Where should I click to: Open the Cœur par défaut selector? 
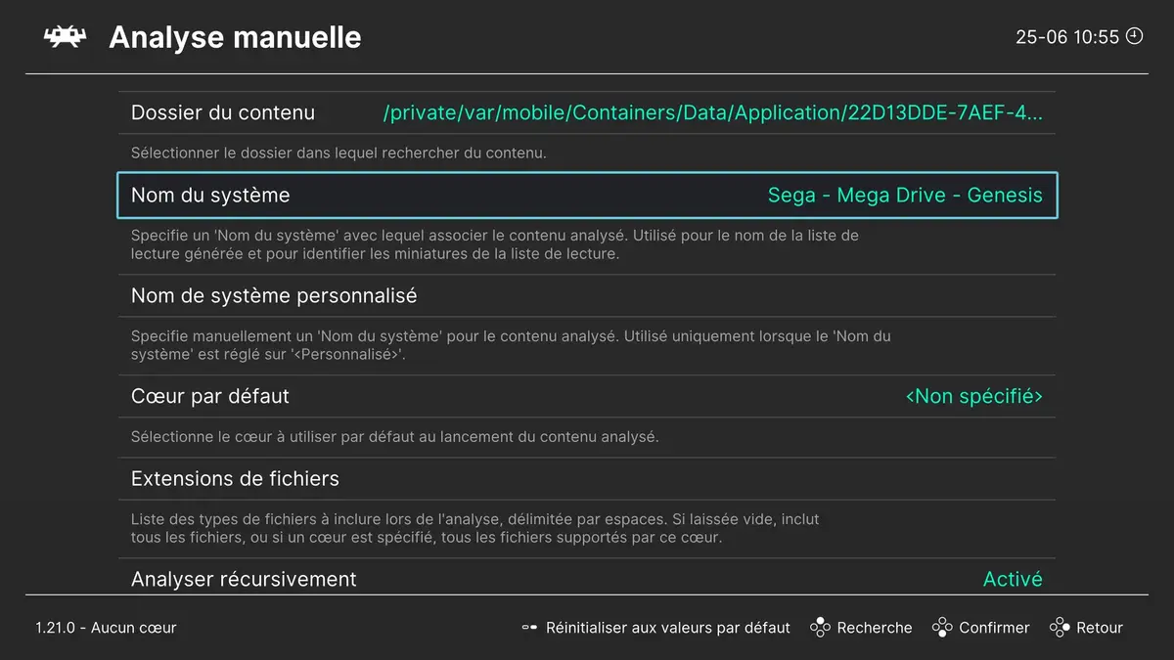point(587,396)
